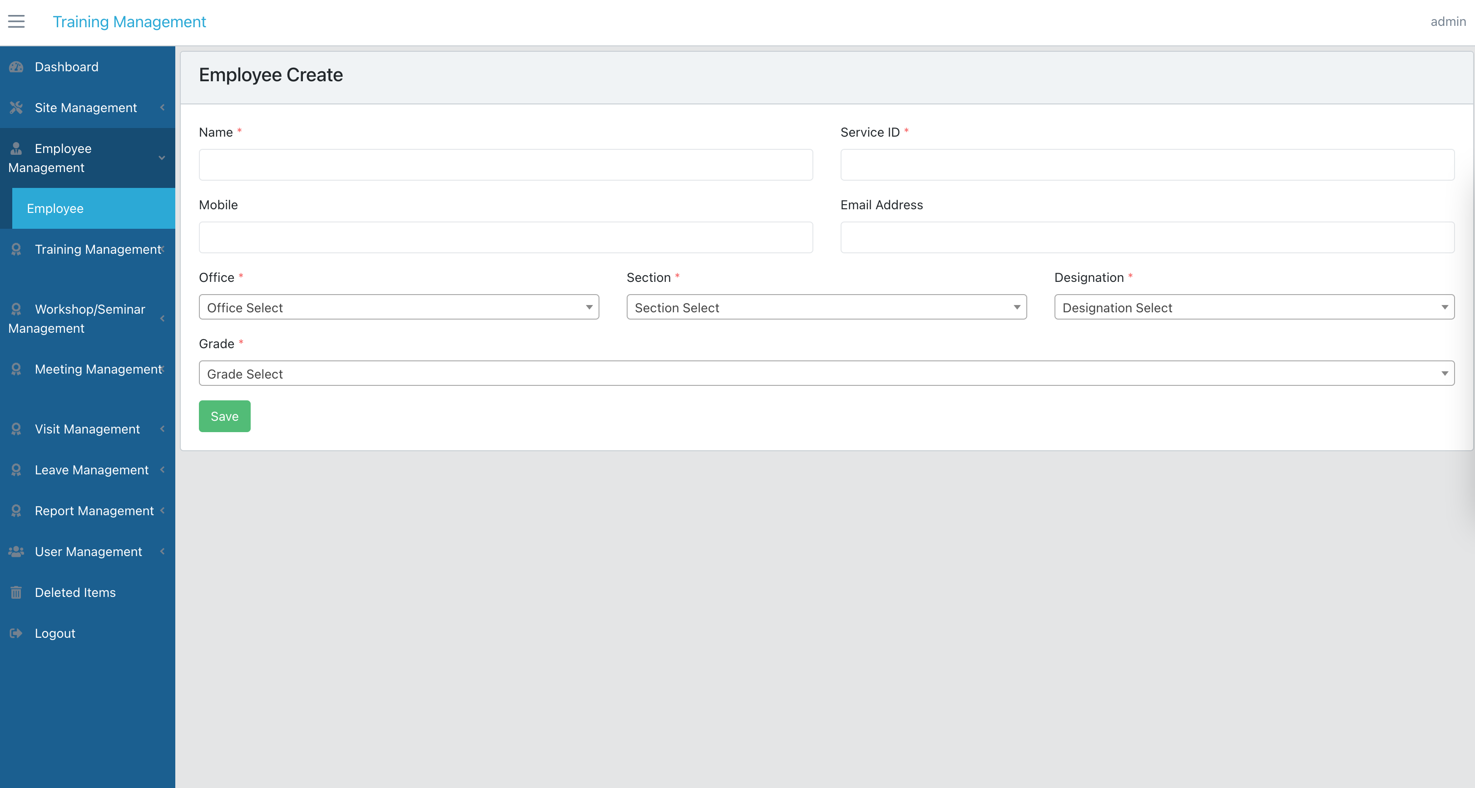Click the green Save button
1475x788 pixels.
point(224,416)
